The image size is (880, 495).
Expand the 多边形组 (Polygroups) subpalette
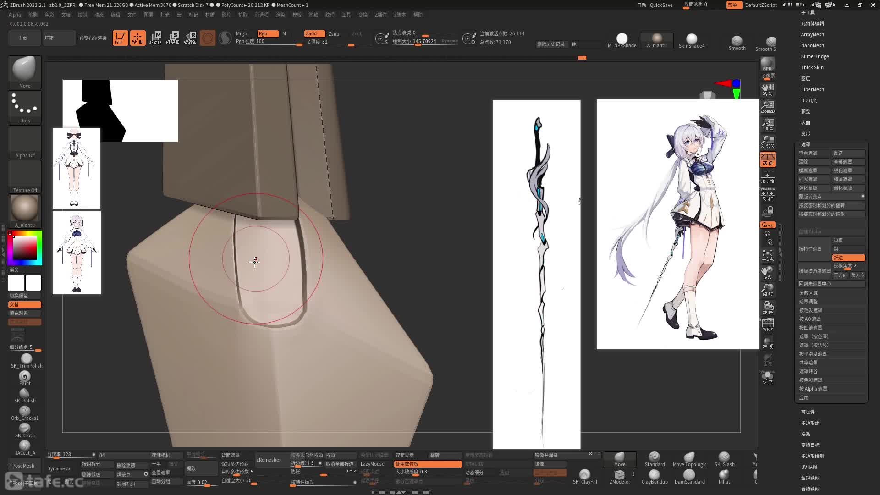(x=810, y=423)
